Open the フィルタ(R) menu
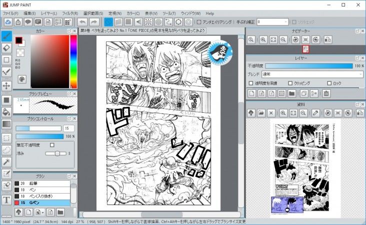The image size is (366, 225). coord(70,13)
